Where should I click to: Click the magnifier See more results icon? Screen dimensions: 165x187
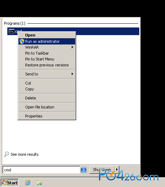[x=7, y=154]
